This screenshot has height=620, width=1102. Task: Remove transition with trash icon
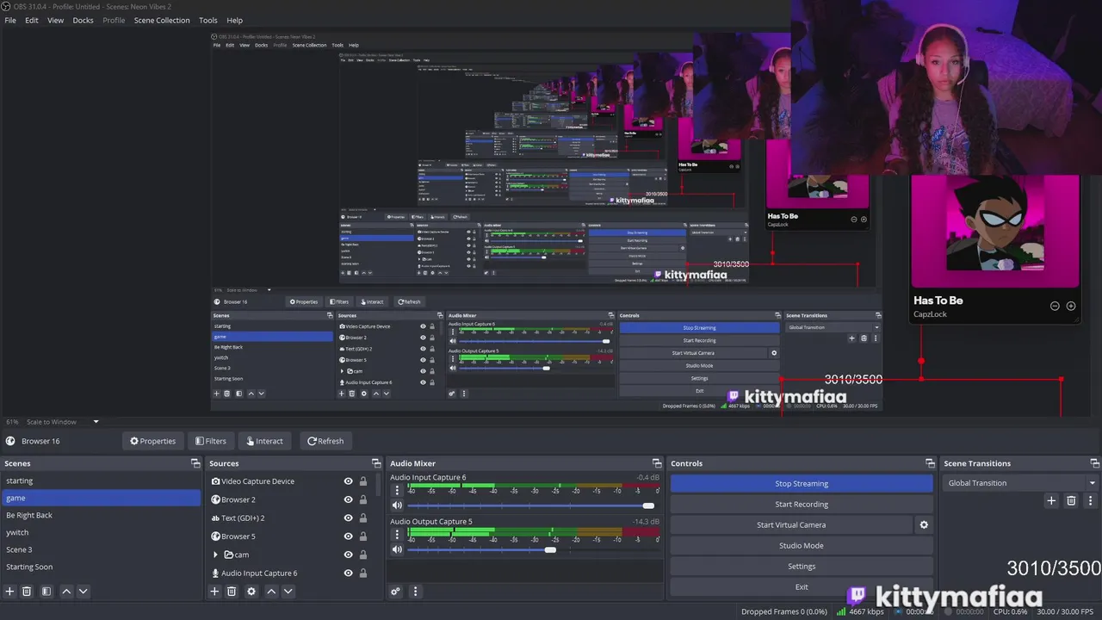(x=1071, y=500)
